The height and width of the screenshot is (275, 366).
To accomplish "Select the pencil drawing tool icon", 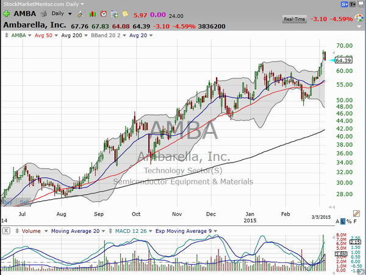I will pos(356,213).
